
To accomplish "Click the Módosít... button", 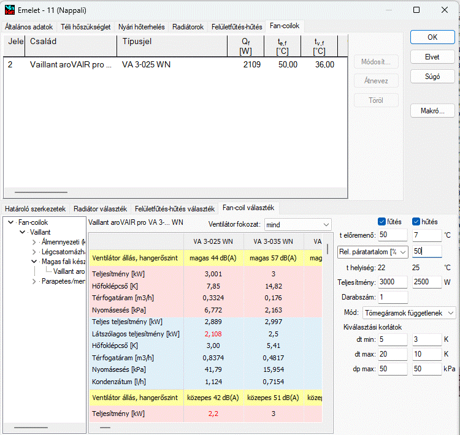I will [x=376, y=62].
